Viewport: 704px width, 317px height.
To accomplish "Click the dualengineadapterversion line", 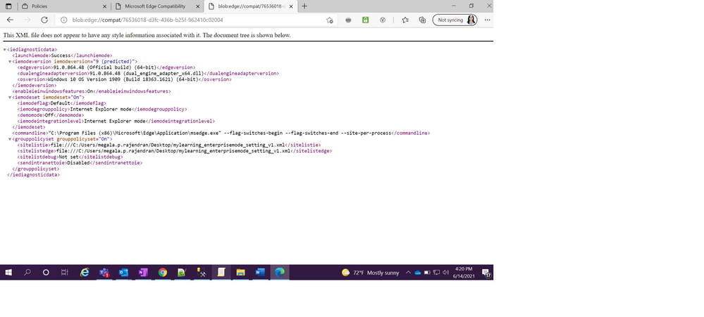I will [148, 73].
